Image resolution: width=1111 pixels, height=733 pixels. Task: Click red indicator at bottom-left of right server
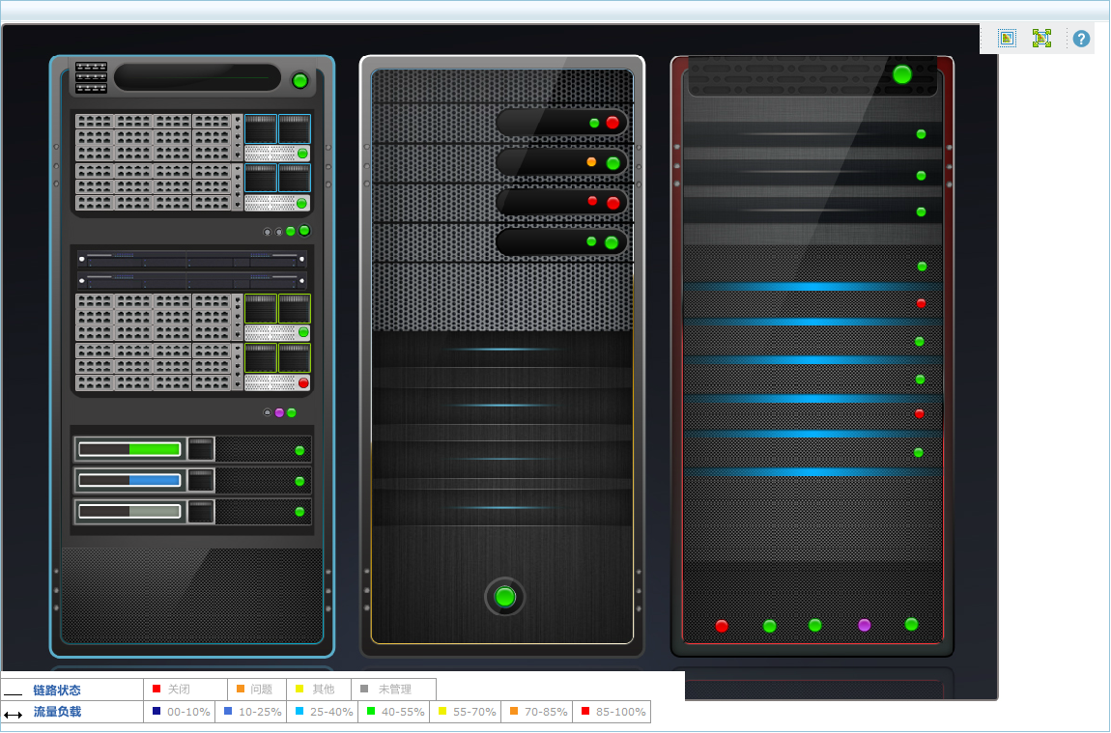[x=722, y=626]
